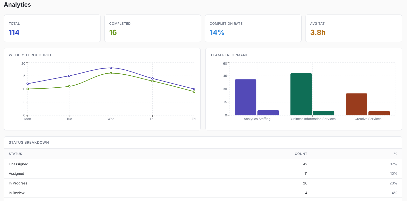Click the purple data point on Thu
This screenshot has width=407, height=201.
(152, 78)
